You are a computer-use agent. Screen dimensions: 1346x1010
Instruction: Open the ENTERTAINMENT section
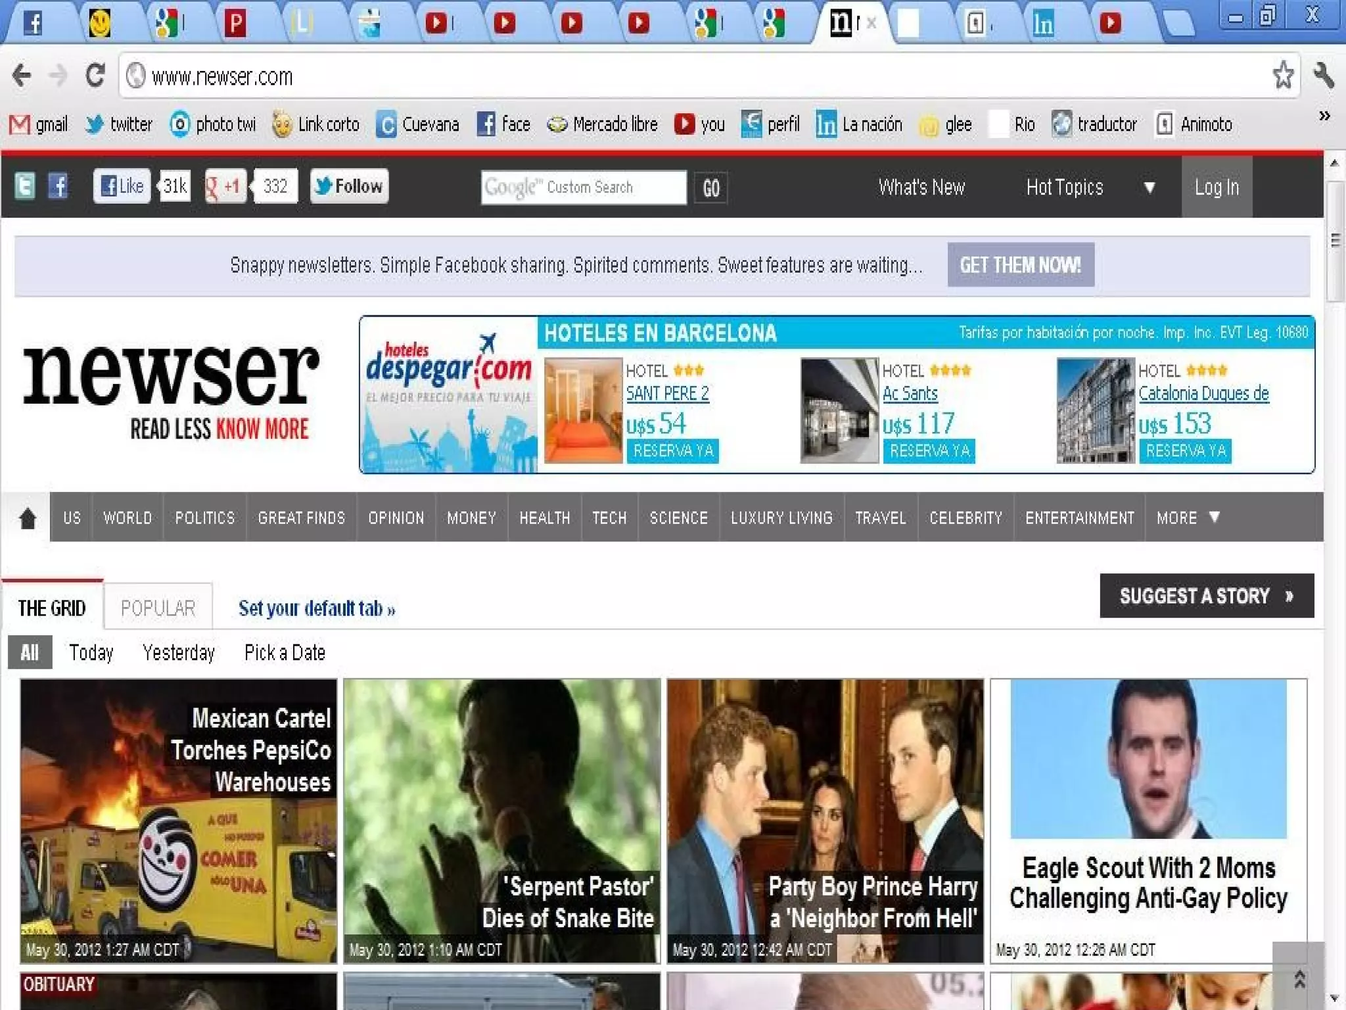1079,517
